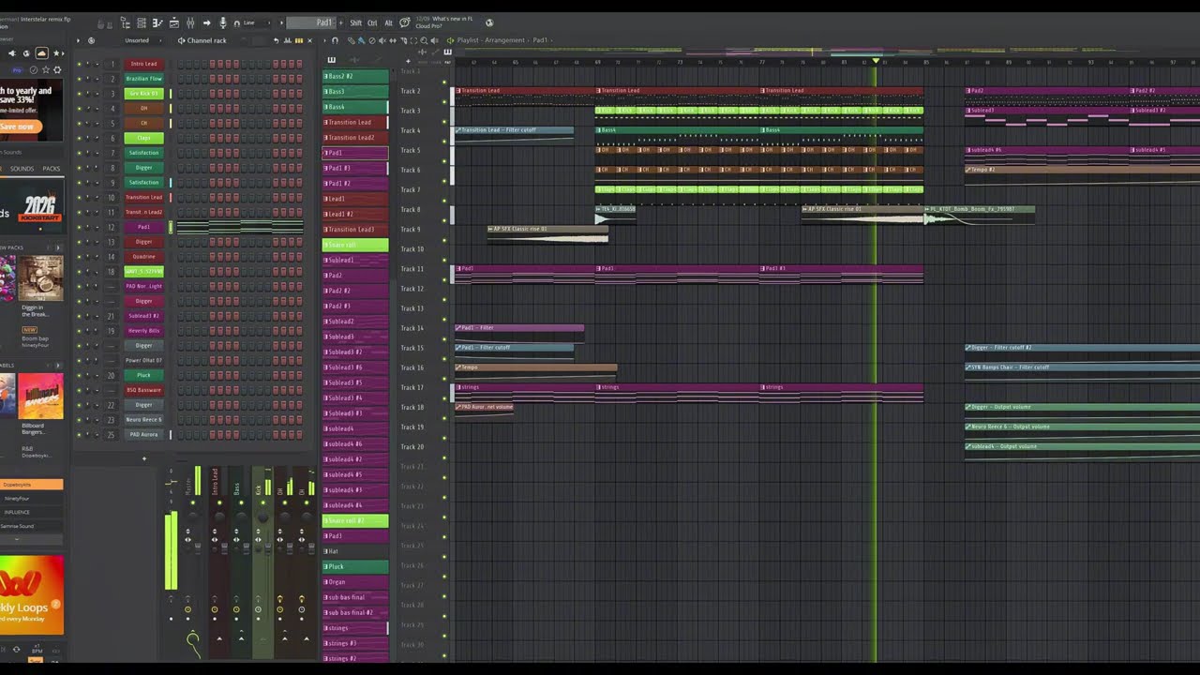Select NinetyFour label in browser
Screen dimensions: 1200x675
(17, 499)
